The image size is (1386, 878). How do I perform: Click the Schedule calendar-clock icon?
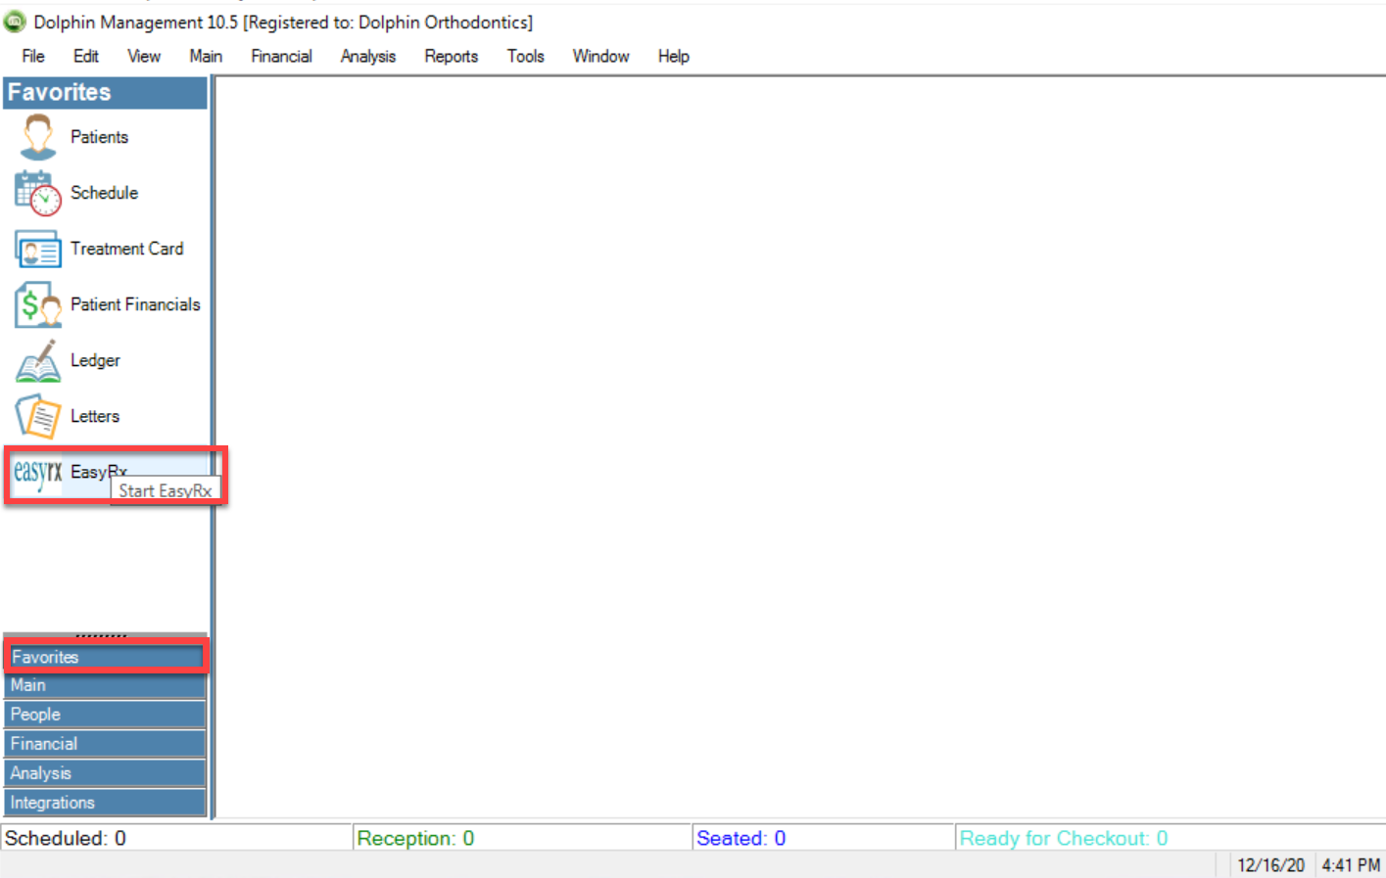coord(38,193)
